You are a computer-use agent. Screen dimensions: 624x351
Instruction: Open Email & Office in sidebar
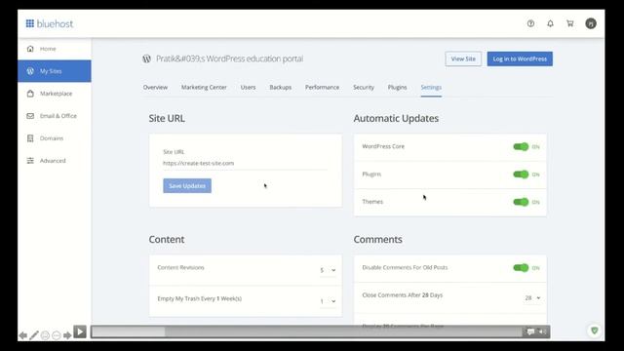pyautogui.click(x=55, y=116)
